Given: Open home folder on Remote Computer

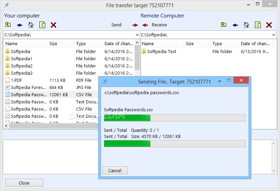Looking at the screenshot, I should tap(246, 25).
